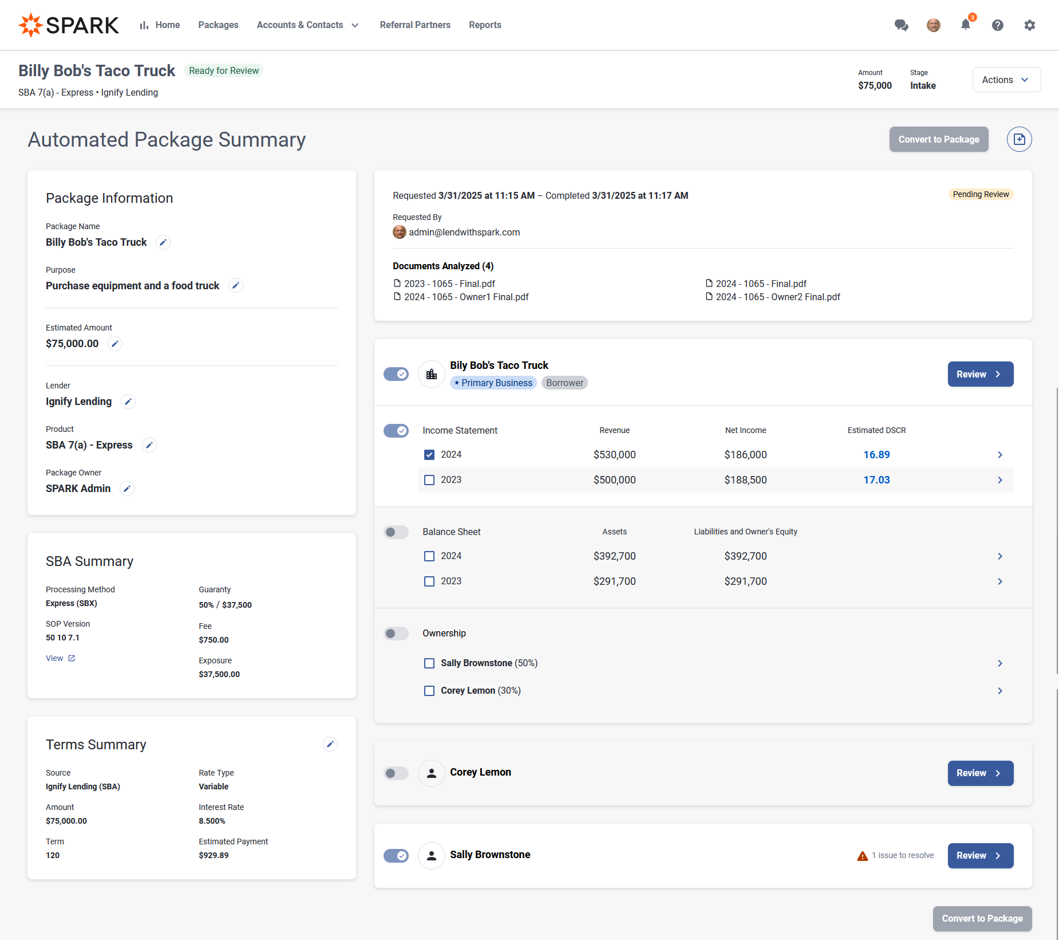Check the 2024 Balance Sheet checkbox
Image resolution: width=1059 pixels, height=940 pixels.
(429, 556)
